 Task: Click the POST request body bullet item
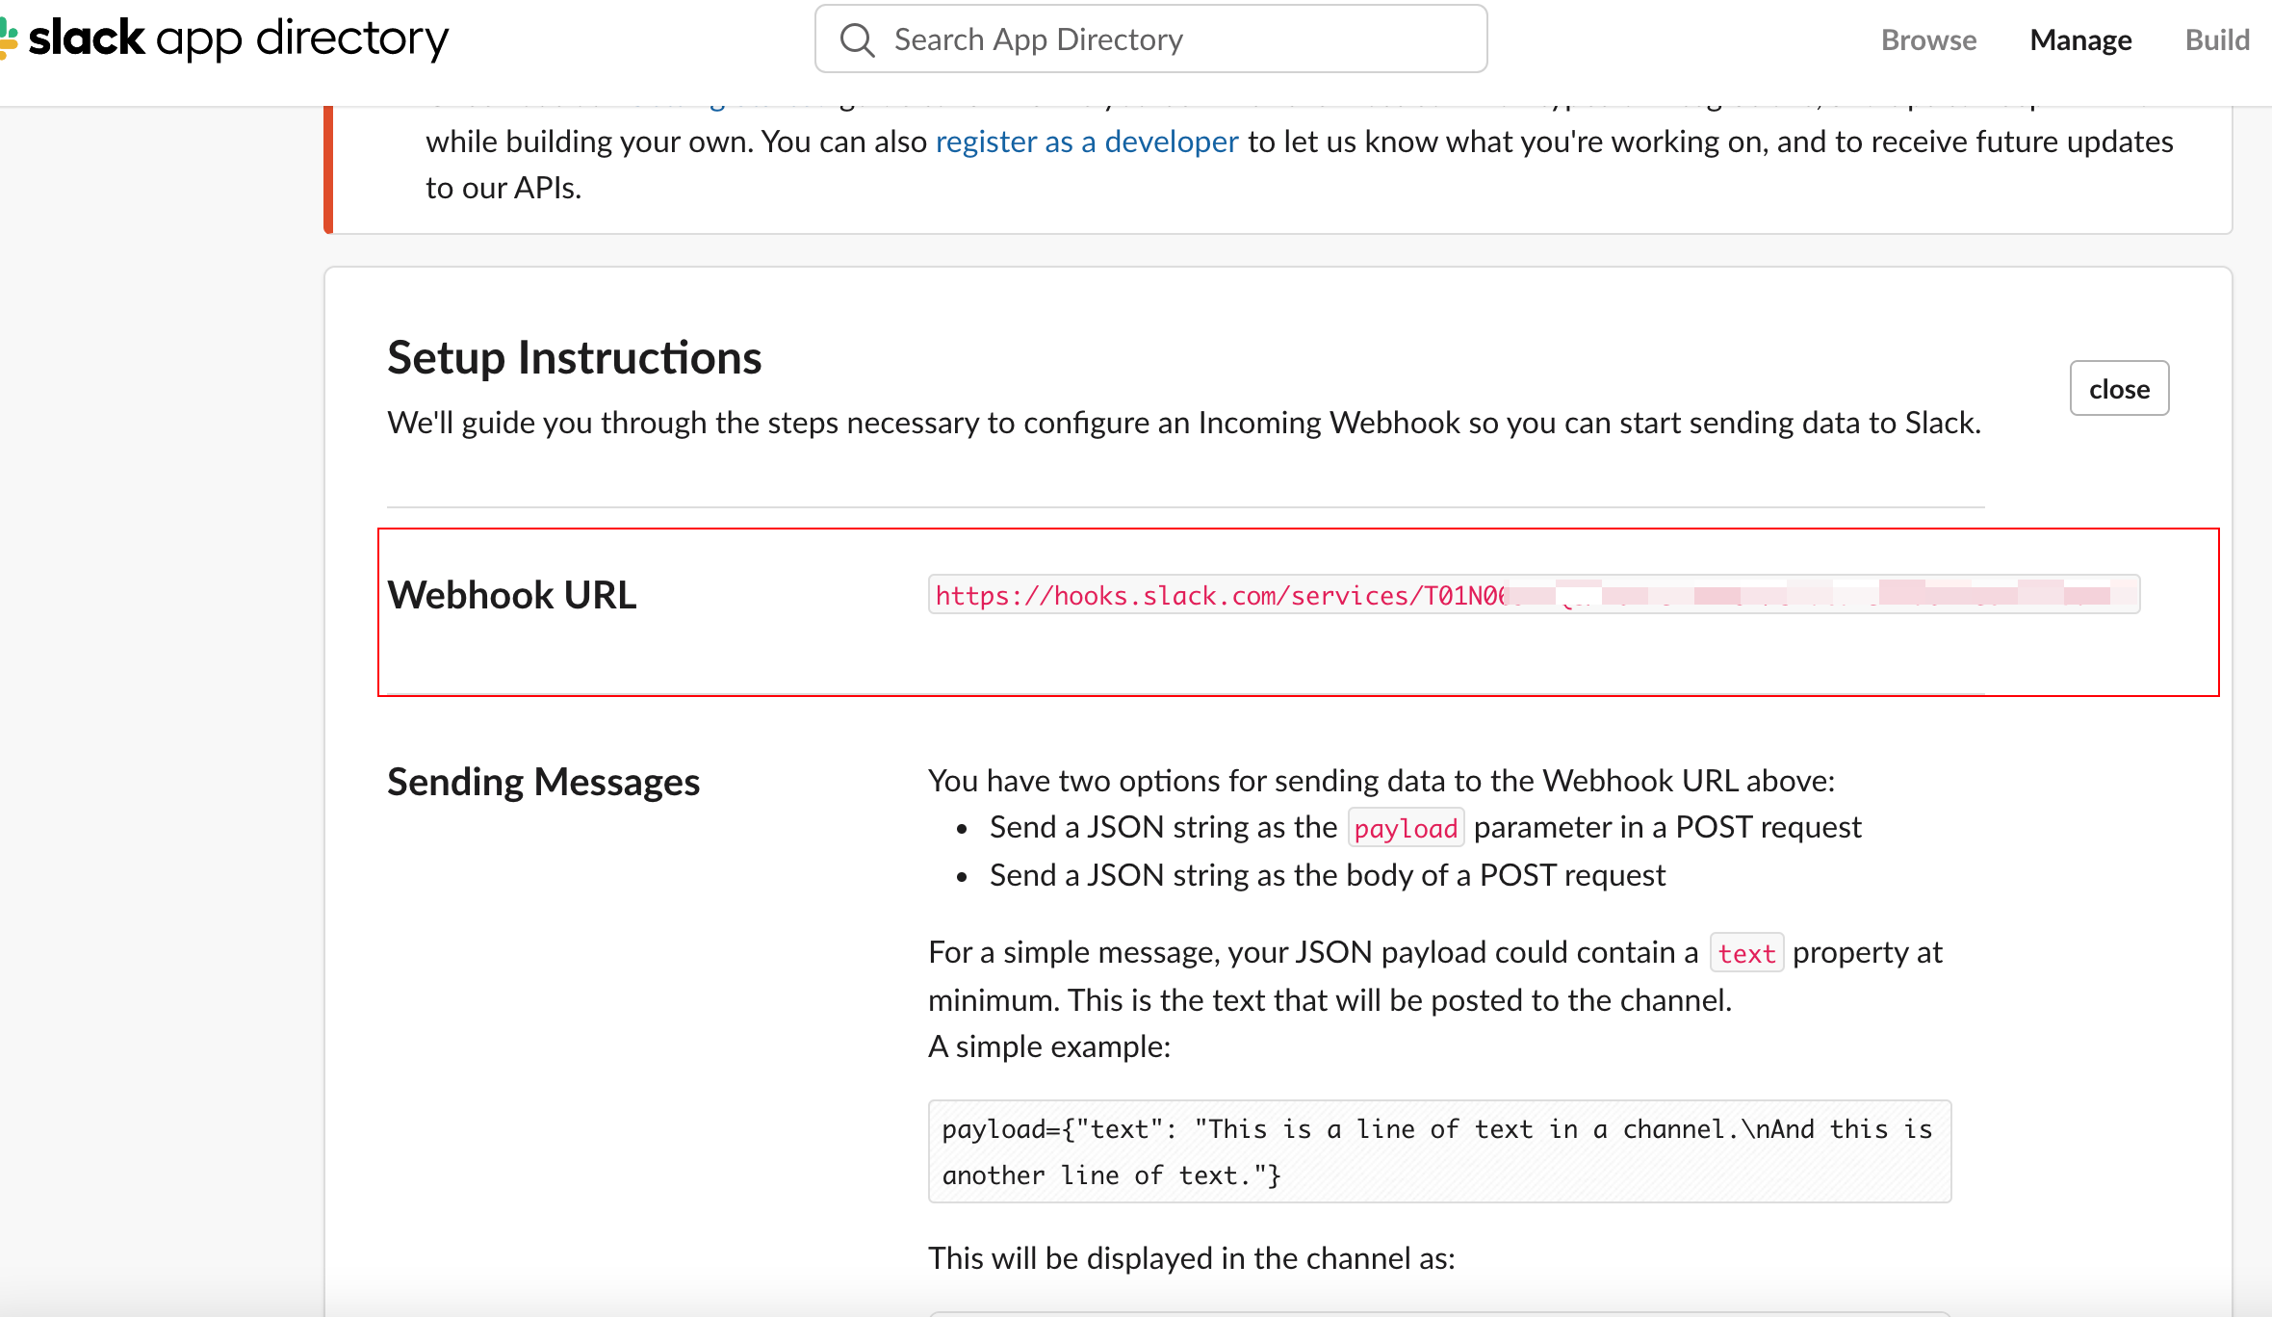click(1327, 875)
